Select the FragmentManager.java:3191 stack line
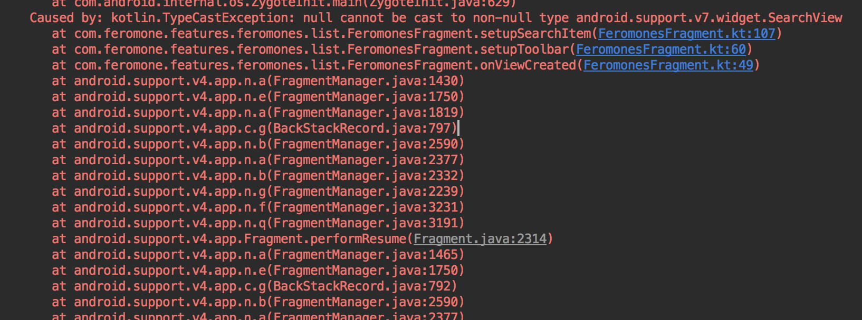 coord(257,223)
